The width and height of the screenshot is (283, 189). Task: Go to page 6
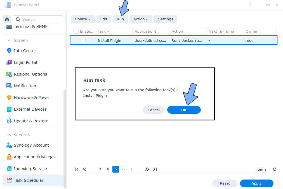[x=123, y=169]
